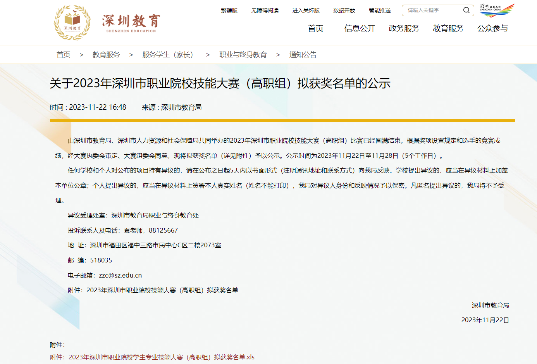Open the 信息公开 navigation menu
The height and width of the screenshot is (364, 537).
[360, 28]
